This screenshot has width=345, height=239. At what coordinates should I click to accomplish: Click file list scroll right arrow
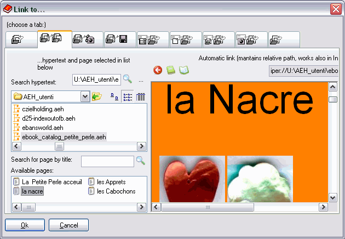click(x=141, y=146)
